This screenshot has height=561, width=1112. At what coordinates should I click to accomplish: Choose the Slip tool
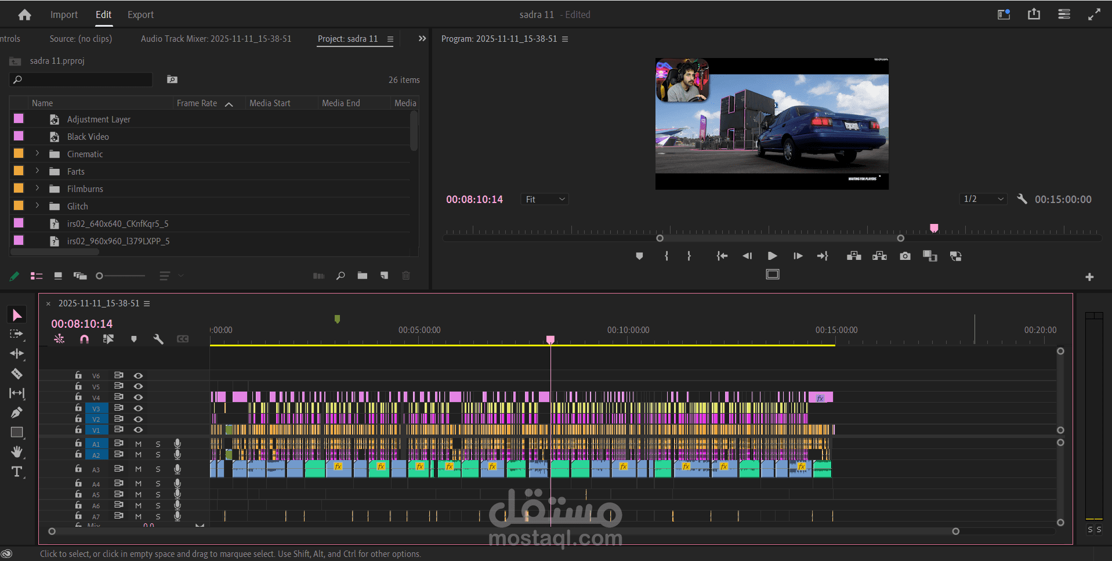click(x=17, y=393)
